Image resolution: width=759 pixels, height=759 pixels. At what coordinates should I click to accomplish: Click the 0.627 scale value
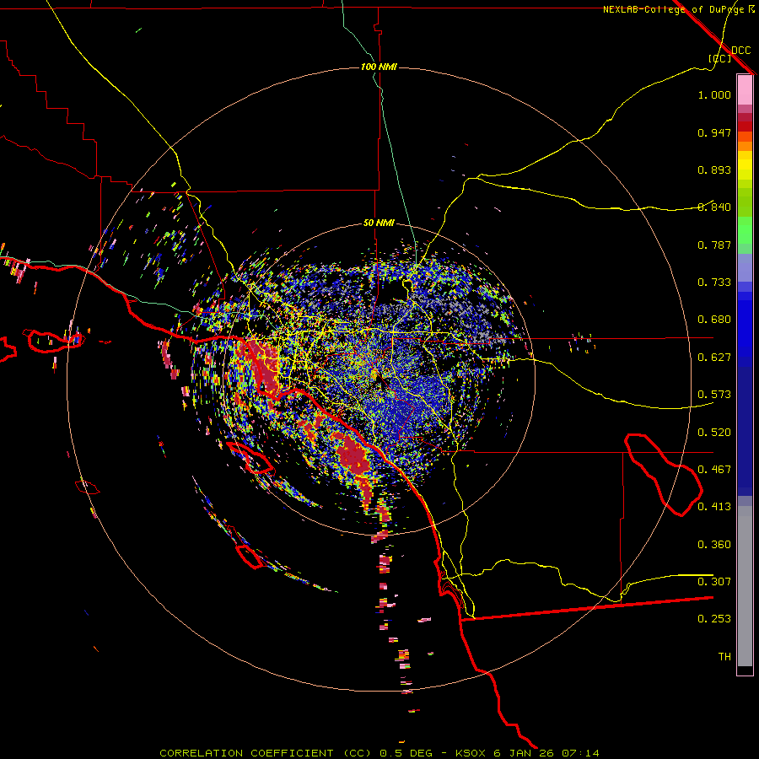coord(714,358)
